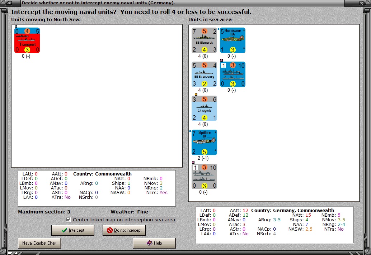Click the Intercept button
This screenshot has width=371, height=255.
coord(72,230)
